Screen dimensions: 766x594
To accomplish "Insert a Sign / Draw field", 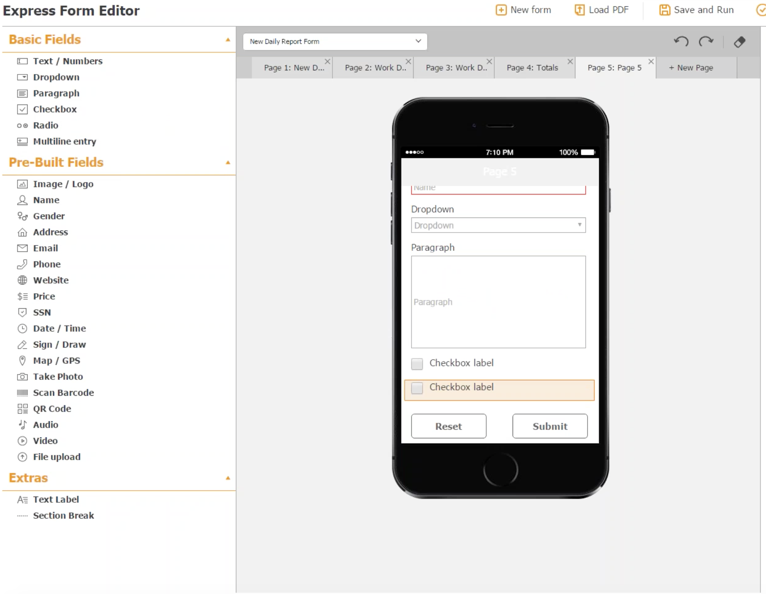I will coord(59,345).
